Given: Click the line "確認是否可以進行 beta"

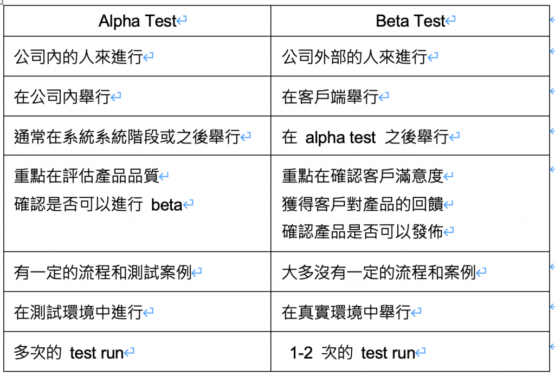Looking at the screenshot, I should click(x=98, y=204).
